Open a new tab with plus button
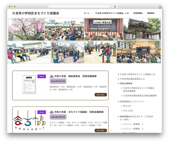Screen dimensions: 169x143 tap(160, 7)
